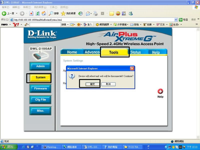
Task: Switch to the Advanced tab
Action: click(x=92, y=52)
